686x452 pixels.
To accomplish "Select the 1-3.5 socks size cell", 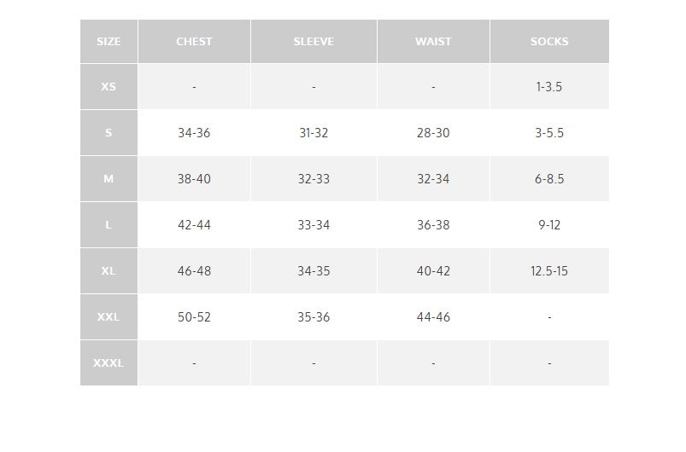I will pyautogui.click(x=549, y=86).
